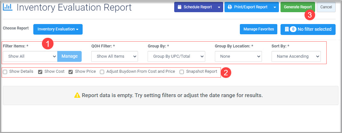
Task: Enable the Snapshot Report checkbox
Action: [182, 72]
